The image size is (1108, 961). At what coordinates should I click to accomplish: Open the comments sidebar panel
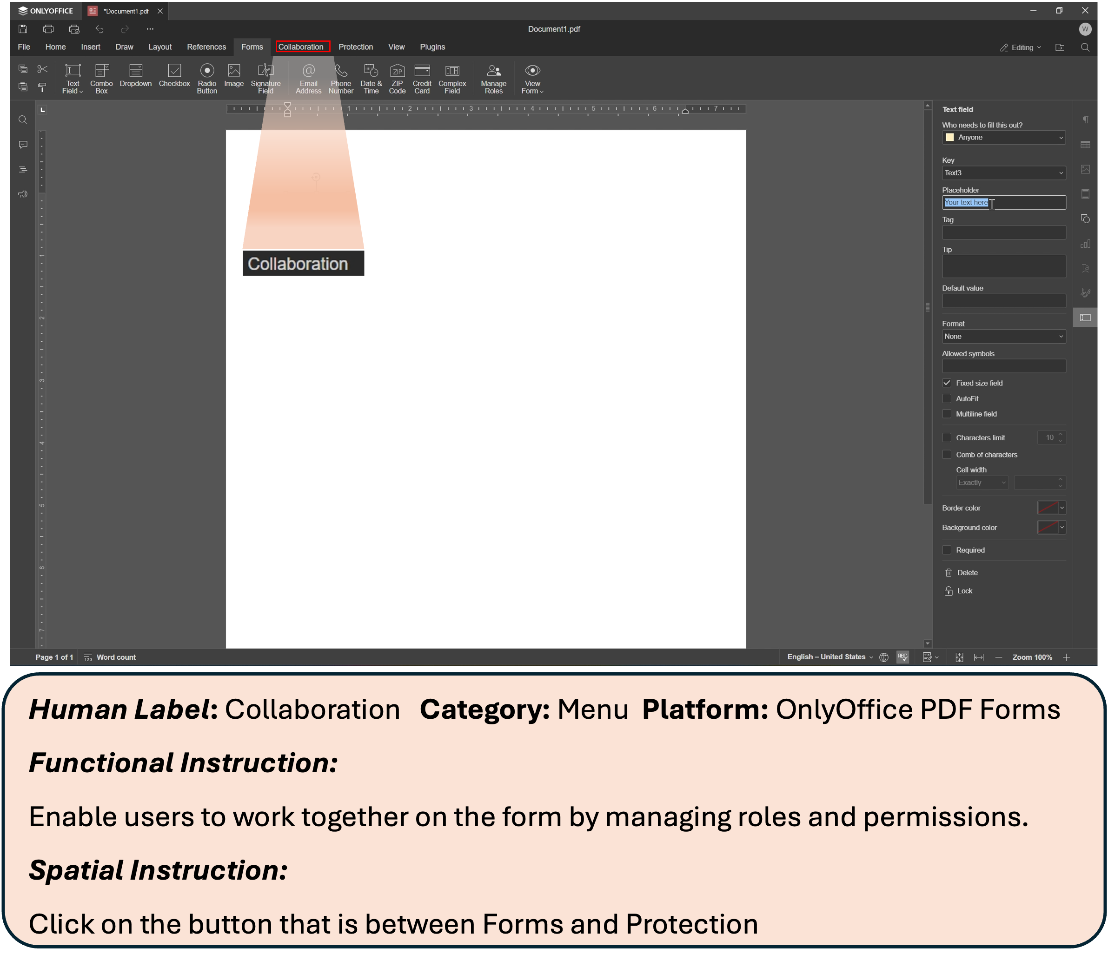(x=22, y=145)
